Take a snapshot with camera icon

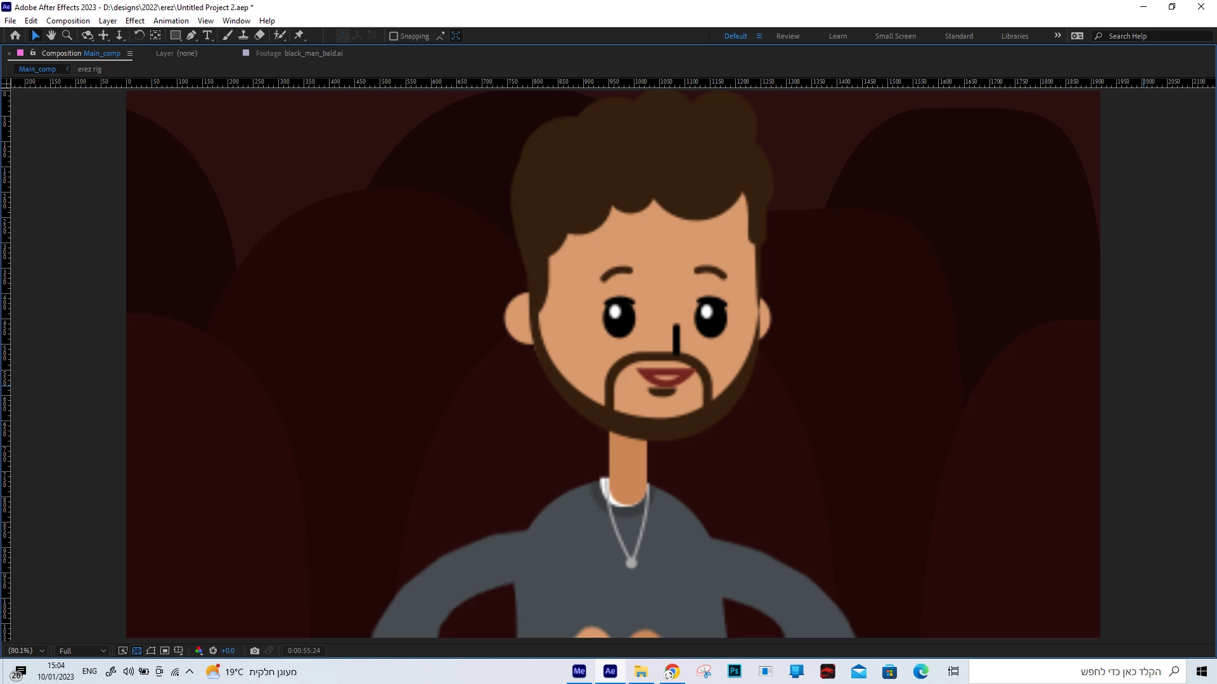[x=255, y=650]
